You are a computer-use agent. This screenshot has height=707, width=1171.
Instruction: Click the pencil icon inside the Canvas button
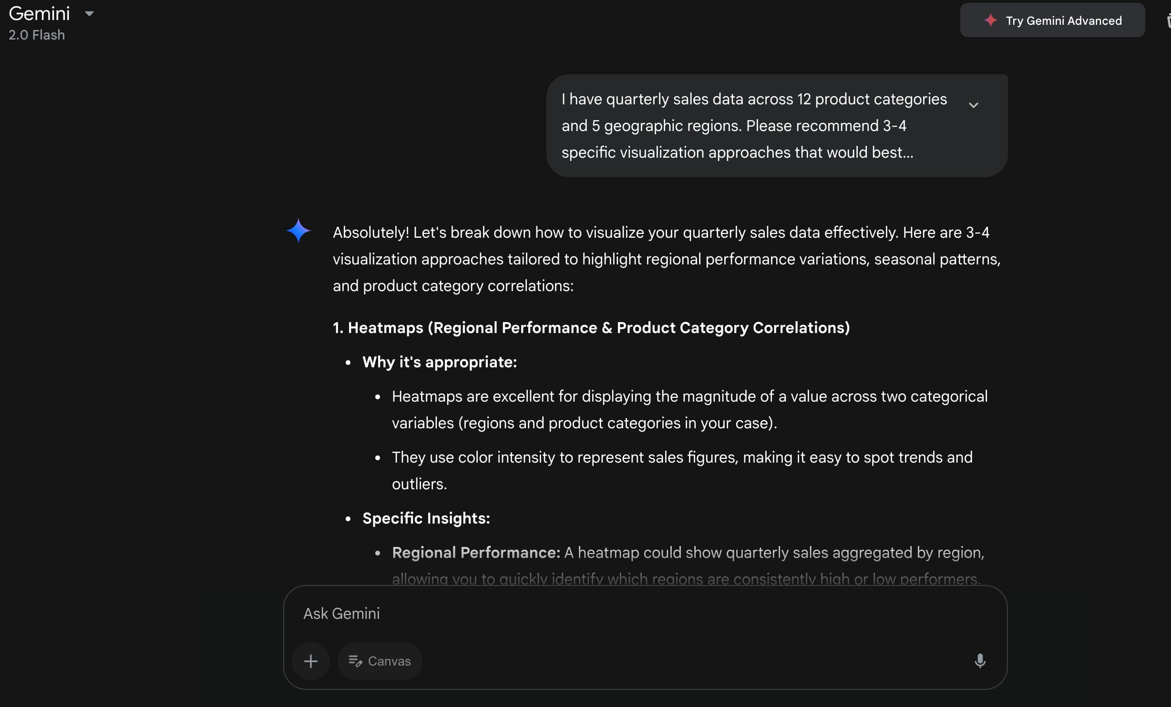coord(356,661)
